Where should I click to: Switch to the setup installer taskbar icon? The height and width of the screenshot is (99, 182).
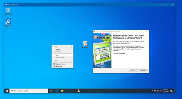coord(79,91)
